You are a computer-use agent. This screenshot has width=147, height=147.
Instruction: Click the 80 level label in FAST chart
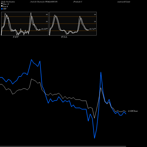click(x=47, y=14)
